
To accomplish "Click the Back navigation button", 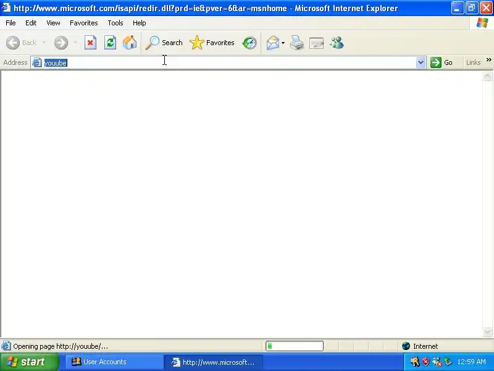I will point(21,43).
